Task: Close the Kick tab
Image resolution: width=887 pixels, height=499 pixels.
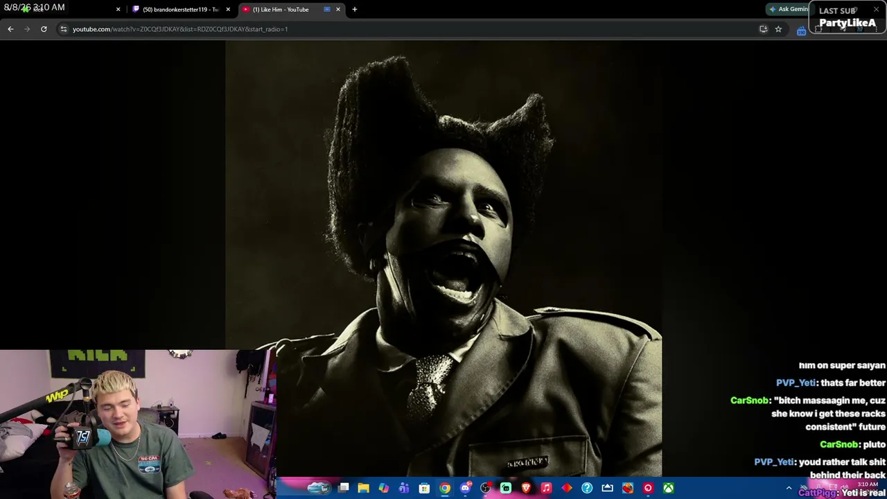Action: (x=118, y=10)
